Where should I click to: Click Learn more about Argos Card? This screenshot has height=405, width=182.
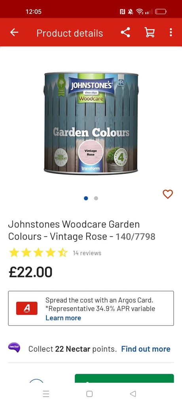tap(63, 318)
